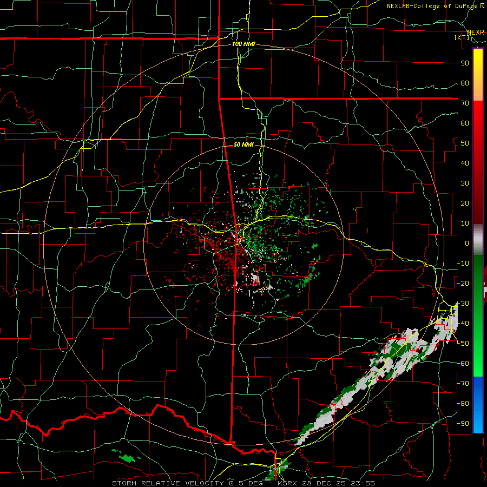Pick the gray zero-velocity segment of the color bar

(x=478, y=240)
